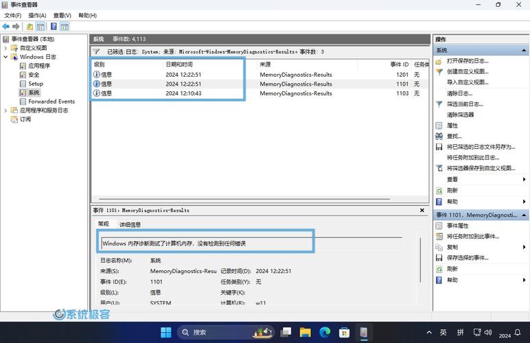Click 将任务附加到此事件 action
This screenshot has height=343, width=530.
point(473,236)
